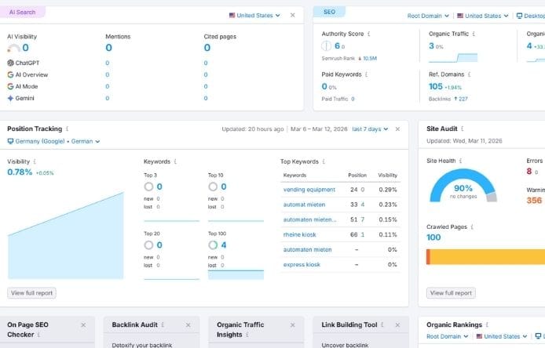The image size is (545, 348).
Task: Dismiss the Position Tracking widget
Action: (397, 129)
